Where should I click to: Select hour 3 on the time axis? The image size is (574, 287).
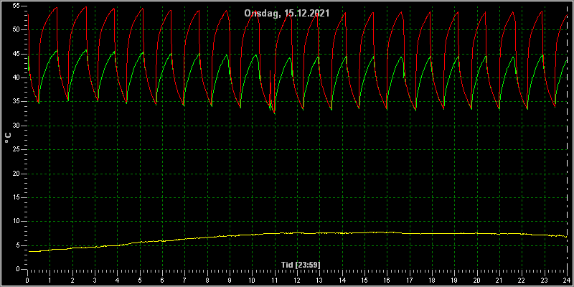tap(95, 280)
